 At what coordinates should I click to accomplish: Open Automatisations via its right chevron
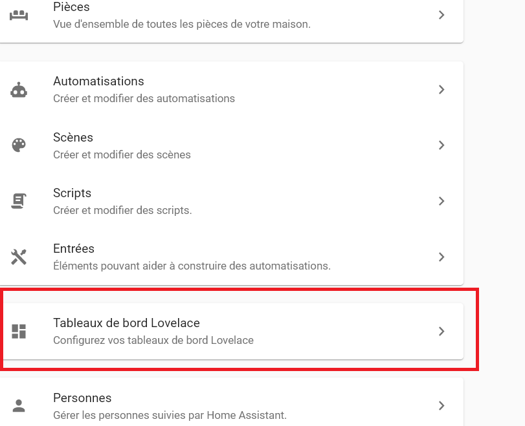(441, 90)
